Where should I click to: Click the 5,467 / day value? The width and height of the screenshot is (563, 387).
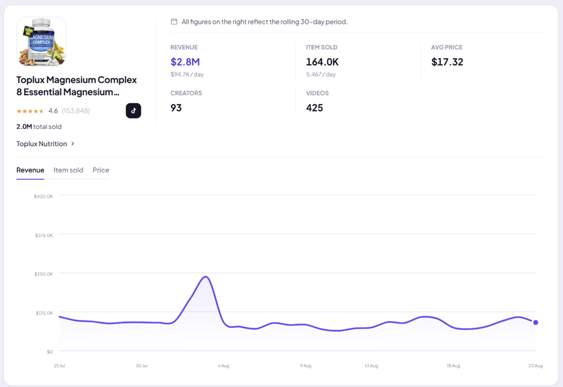click(x=321, y=74)
